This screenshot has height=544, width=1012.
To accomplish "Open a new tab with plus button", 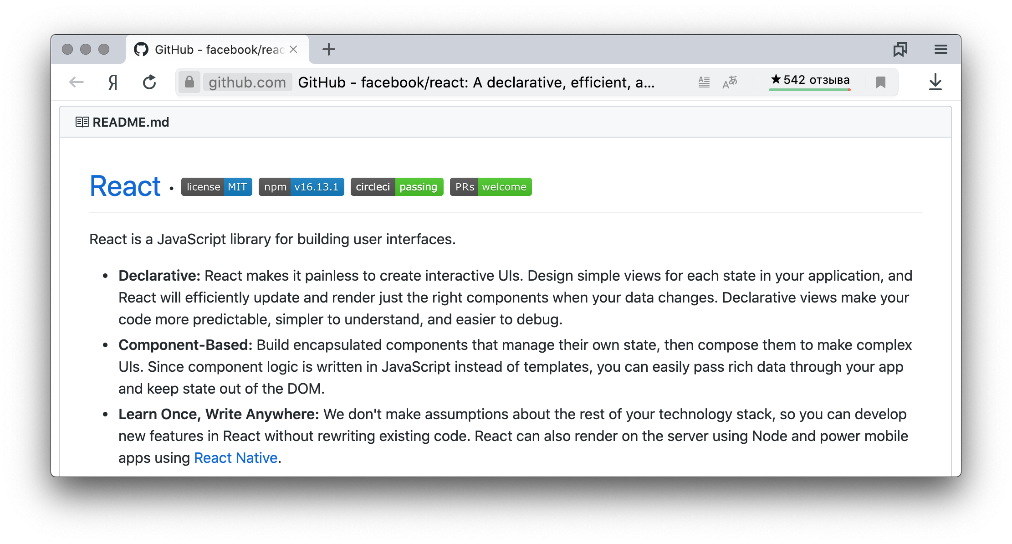I will coord(328,49).
